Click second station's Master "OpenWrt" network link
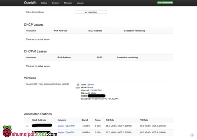Viewport: 197px width, 140px height. pos(66,132)
